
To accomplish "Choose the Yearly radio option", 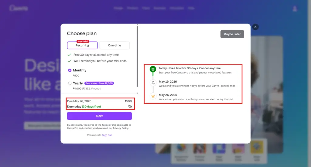I will tap(70, 83).
